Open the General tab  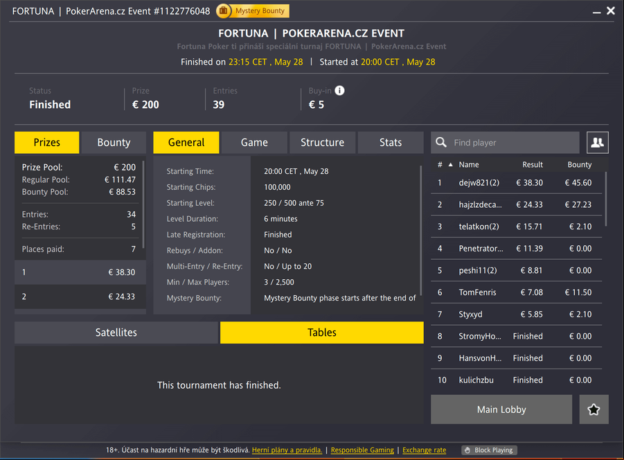tap(186, 143)
